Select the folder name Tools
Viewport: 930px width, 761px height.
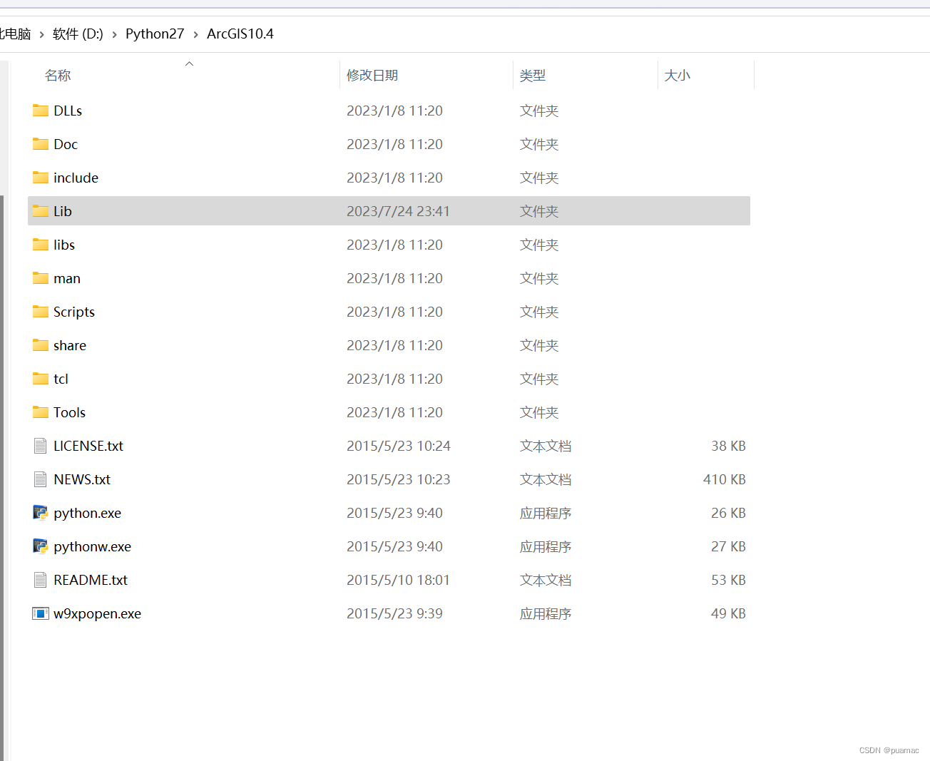pyautogui.click(x=69, y=412)
